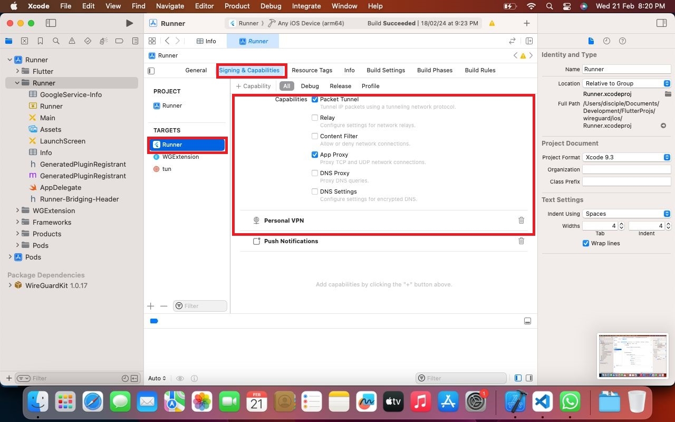675x422 pixels.
Task: Click the Run (play) button in toolbar
Action: (x=129, y=23)
